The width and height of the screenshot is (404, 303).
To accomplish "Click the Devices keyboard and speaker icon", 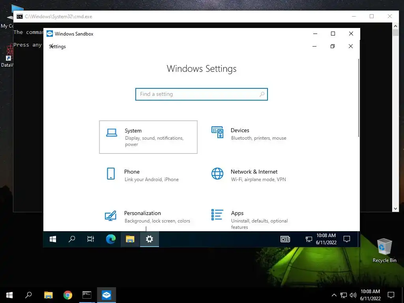I will (217, 132).
